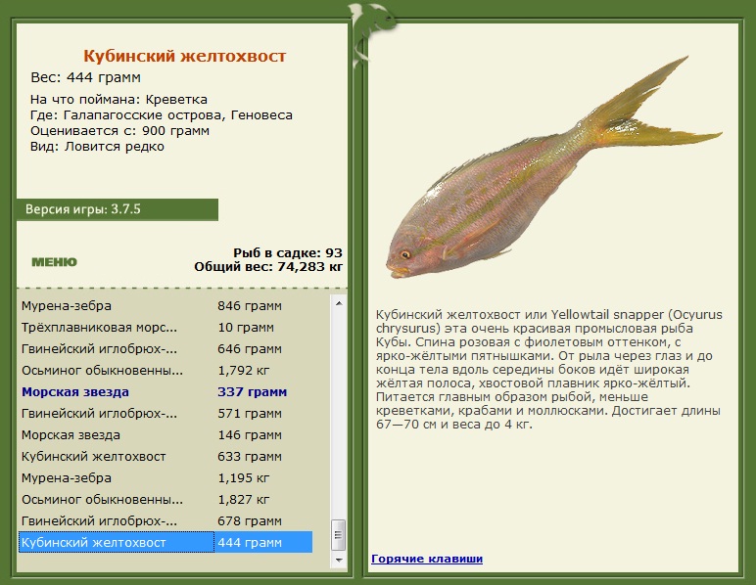The width and height of the screenshot is (756, 585).
Task: Click the Где: Галапагосские острова, Геновеса line
Action: coord(162,115)
